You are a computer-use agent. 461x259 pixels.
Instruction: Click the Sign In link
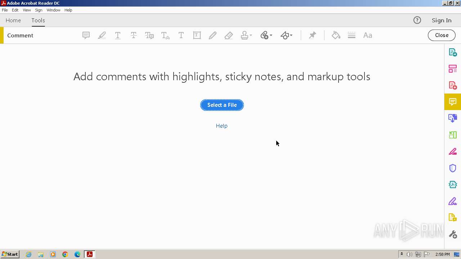(442, 21)
